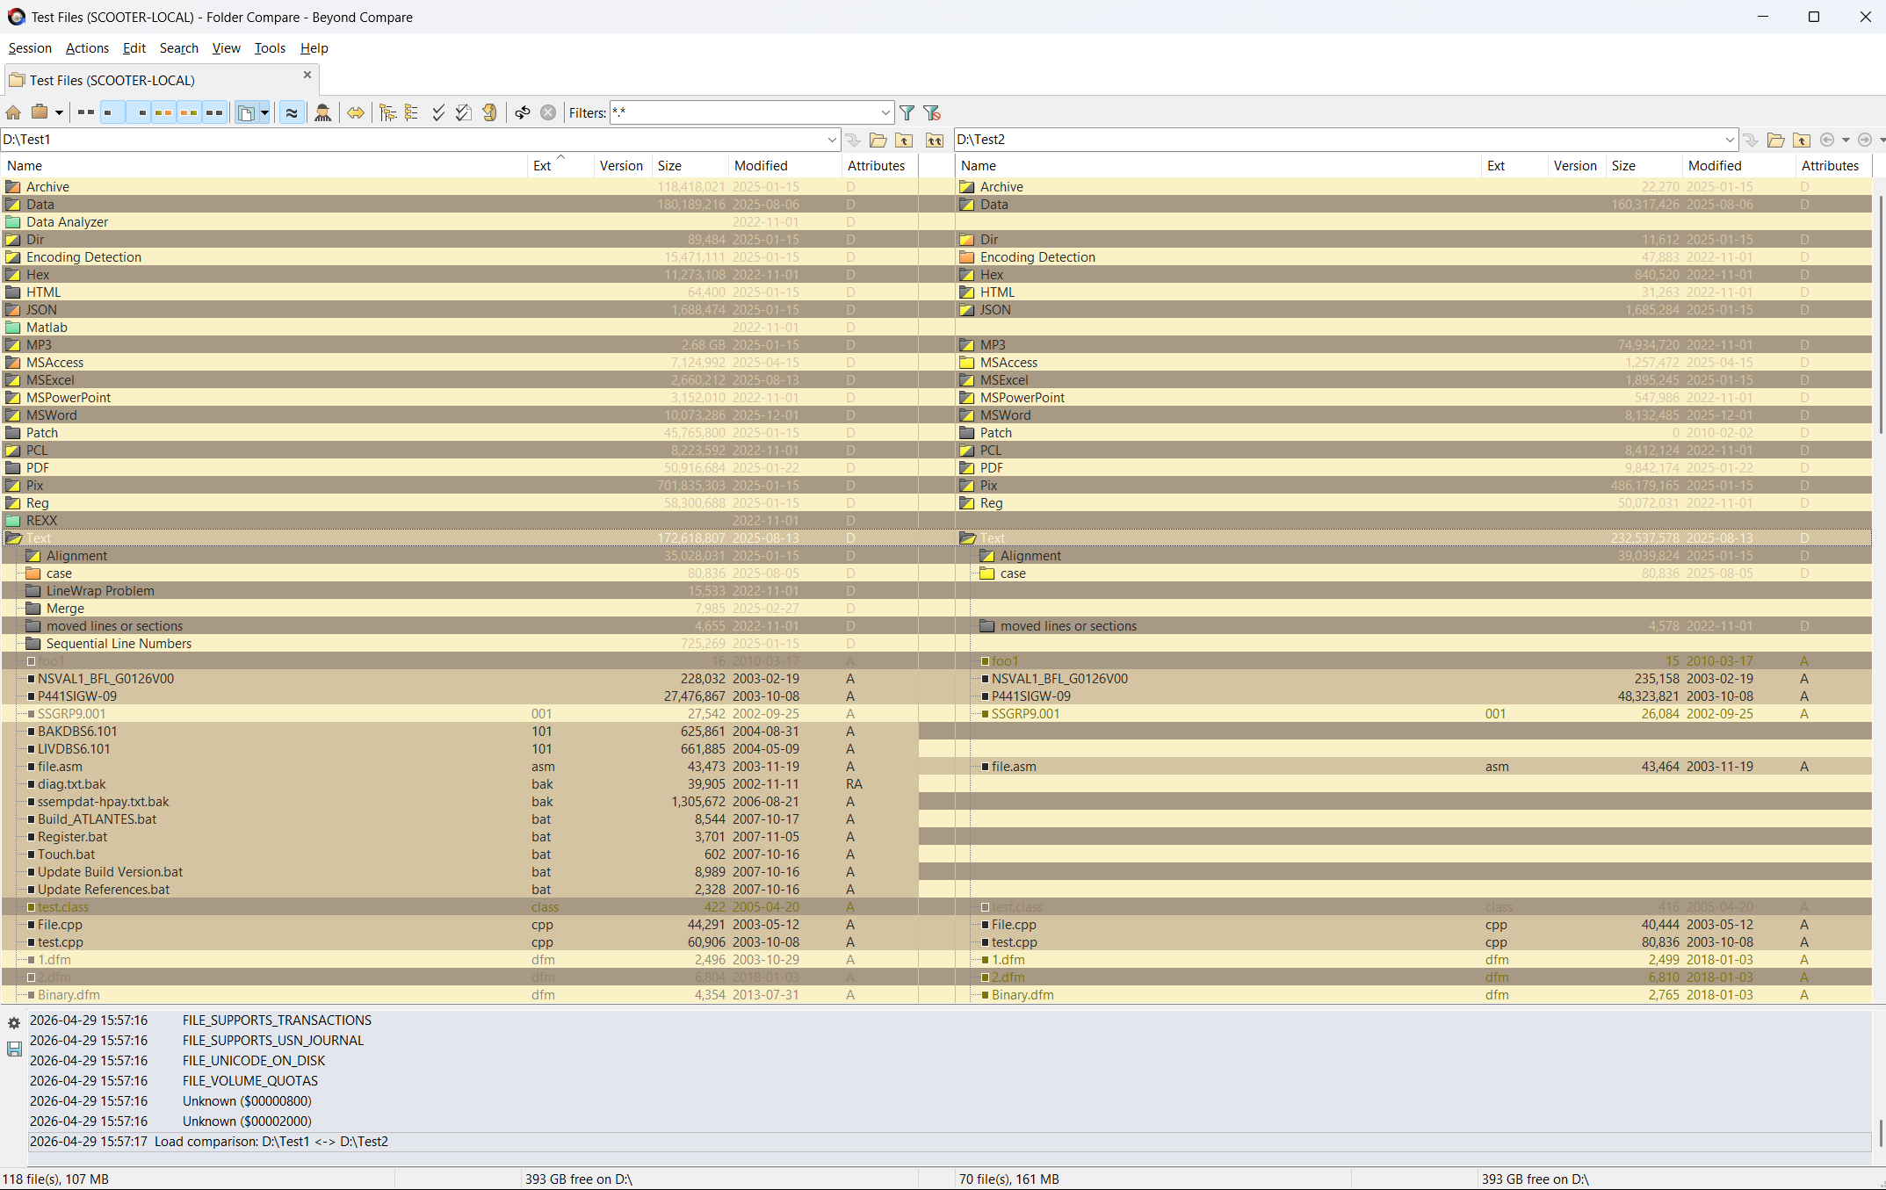Screen dimensions: 1886x1190
Task: Open the Search menu
Action: point(179,48)
